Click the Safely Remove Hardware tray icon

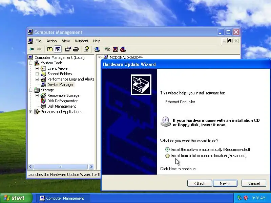click(239, 198)
